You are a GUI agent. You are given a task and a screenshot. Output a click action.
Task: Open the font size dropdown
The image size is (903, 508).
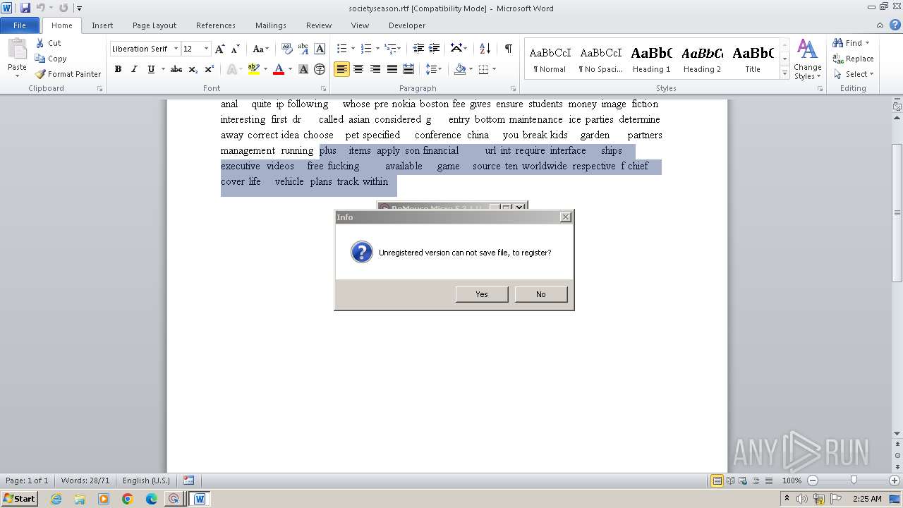tap(206, 49)
